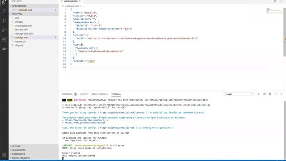Open the Source Control view
This screenshot has width=286, height=161.
coord(4,21)
